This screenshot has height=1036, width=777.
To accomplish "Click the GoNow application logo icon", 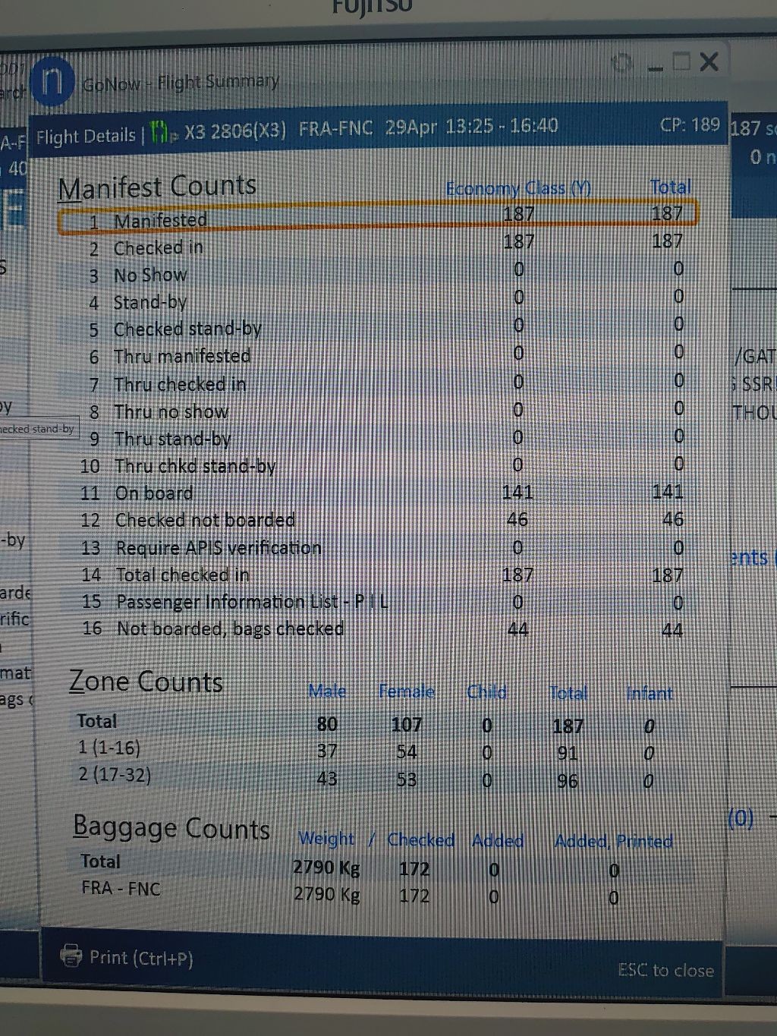I will click(53, 81).
